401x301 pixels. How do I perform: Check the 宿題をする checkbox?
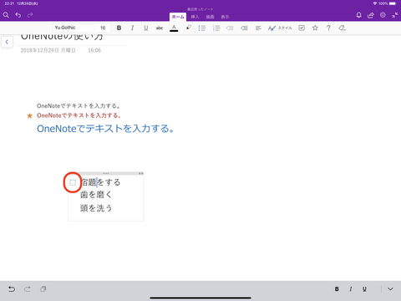click(x=73, y=182)
